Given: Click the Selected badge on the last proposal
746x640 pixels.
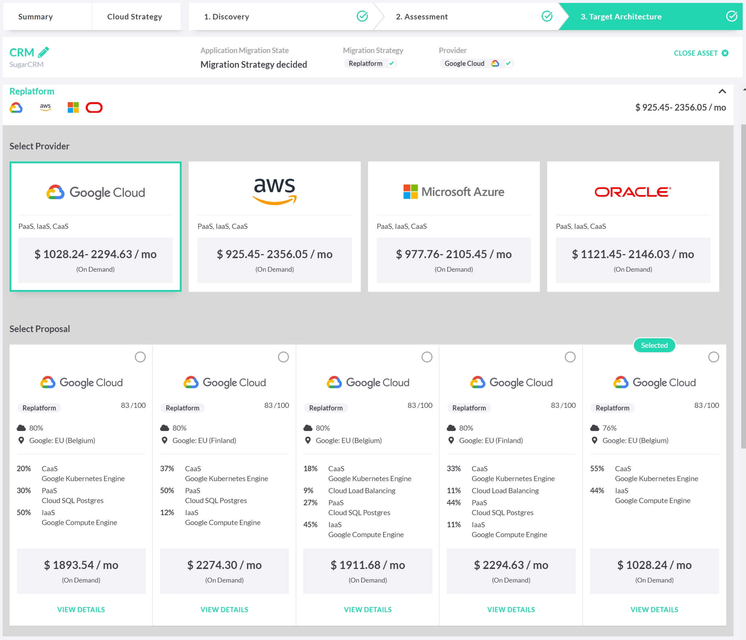Looking at the screenshot, I should (x=654, y=345).
